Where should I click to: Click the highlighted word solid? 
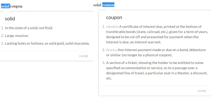click(5, 6)
